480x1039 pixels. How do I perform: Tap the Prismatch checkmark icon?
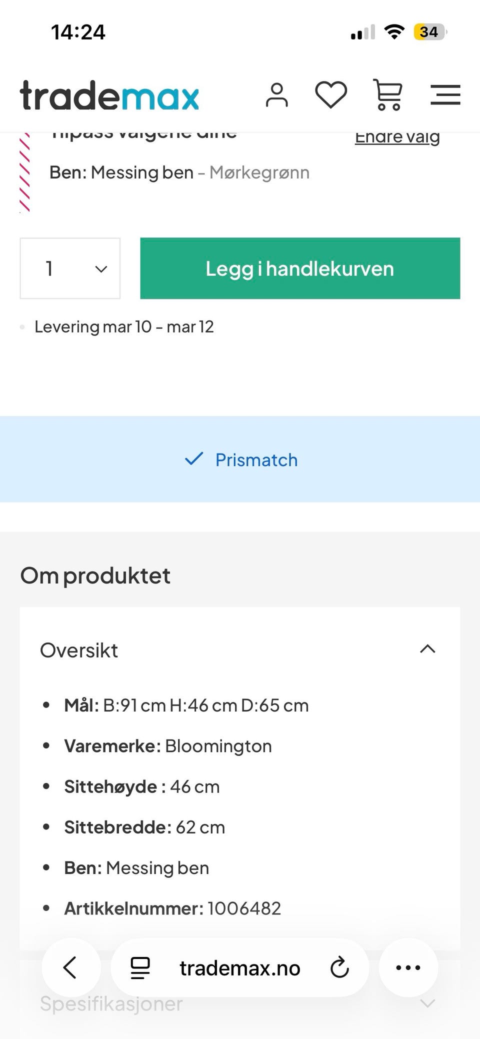[x=194, y=458]
